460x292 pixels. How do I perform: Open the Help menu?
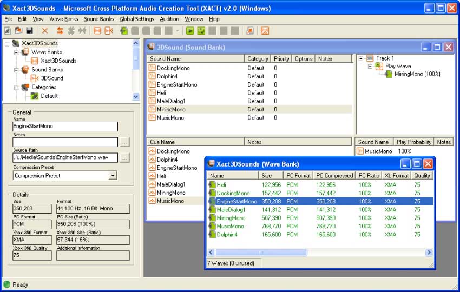[214, 19]
